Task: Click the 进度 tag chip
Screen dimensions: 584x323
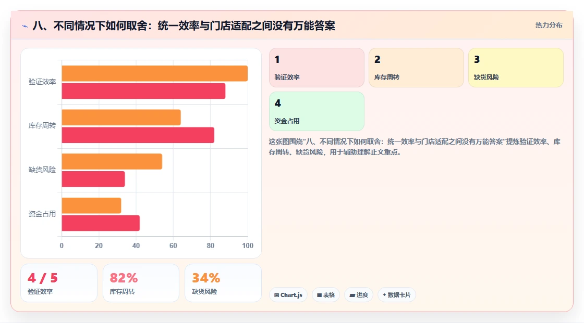Action: click(359, 295)
